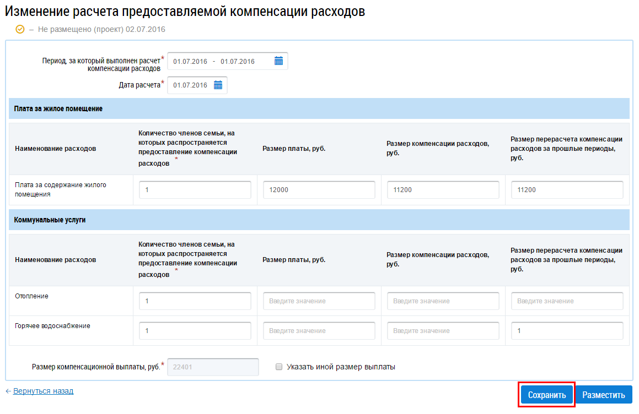The image size is (639, 414).
Task: Click family members count for housing maintenance
Action: [x=195, y=190]
